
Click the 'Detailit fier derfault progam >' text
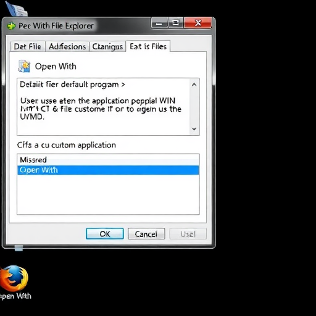point(72,85)
